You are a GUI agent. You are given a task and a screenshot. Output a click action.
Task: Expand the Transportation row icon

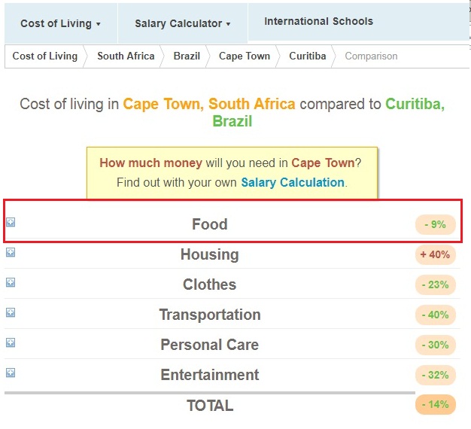tap(11, 312)
